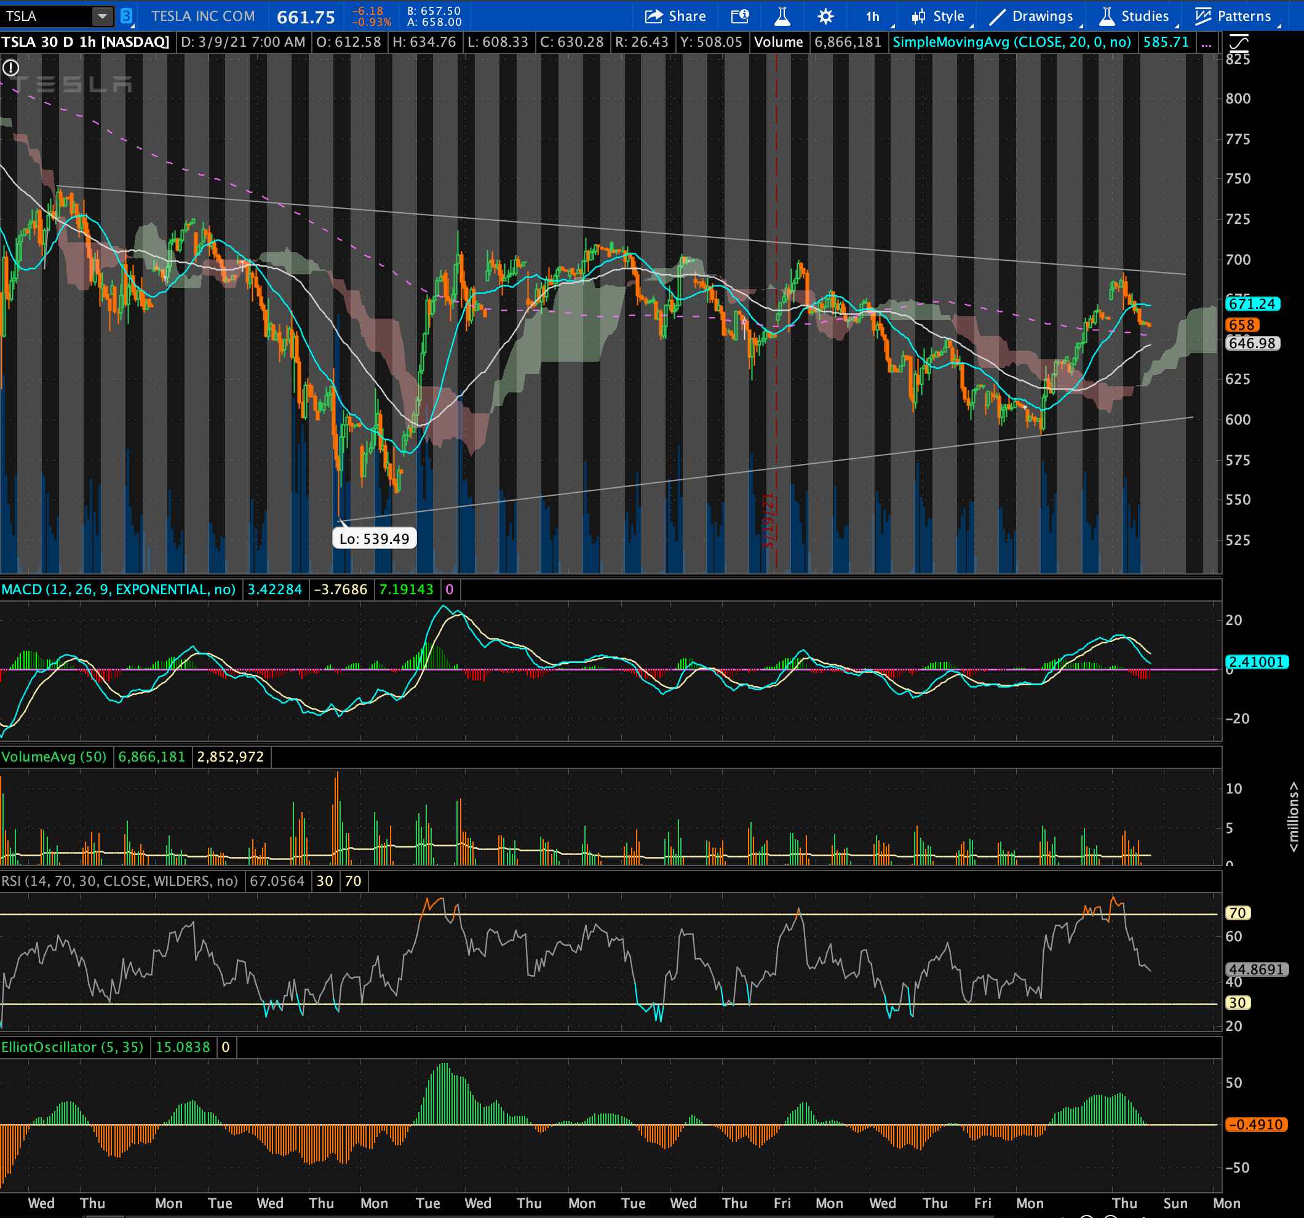
Task: Open the quote details info icon
Action: coord(740,16)
